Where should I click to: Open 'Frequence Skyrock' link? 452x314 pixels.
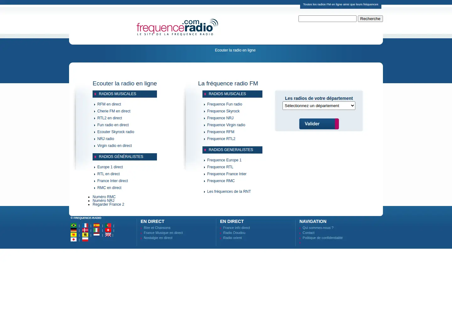pyautogui.click(x=223, y=111)
